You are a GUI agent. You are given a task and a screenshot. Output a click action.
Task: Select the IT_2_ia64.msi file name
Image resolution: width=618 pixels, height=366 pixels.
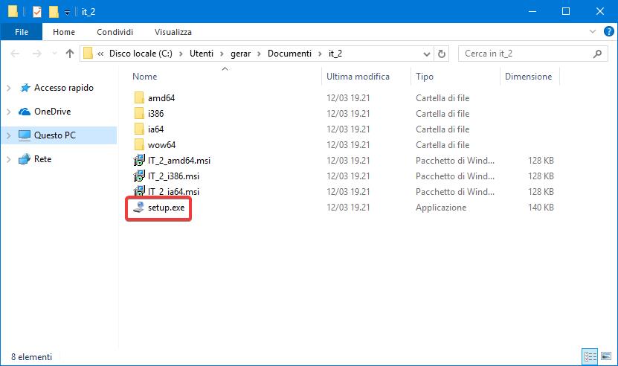[173, 192]
